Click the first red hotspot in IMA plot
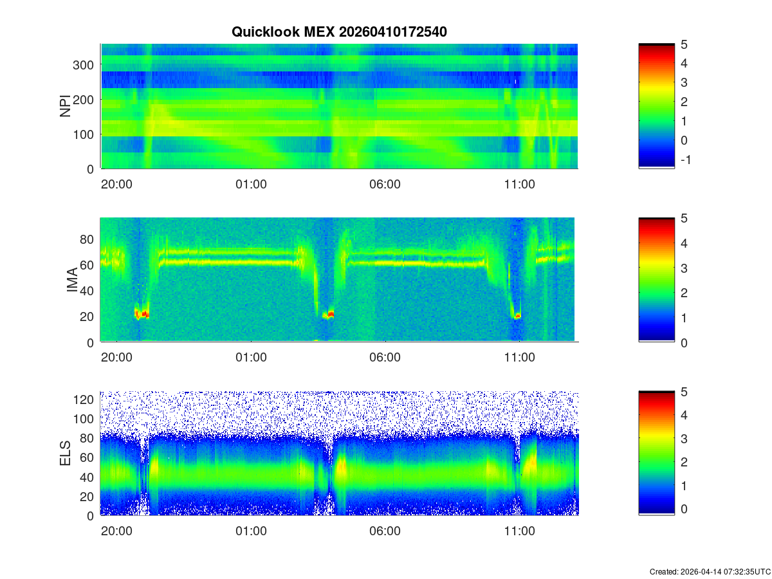Image resolution: width=772 pixels, height=579 pixels. coord(142,314)
